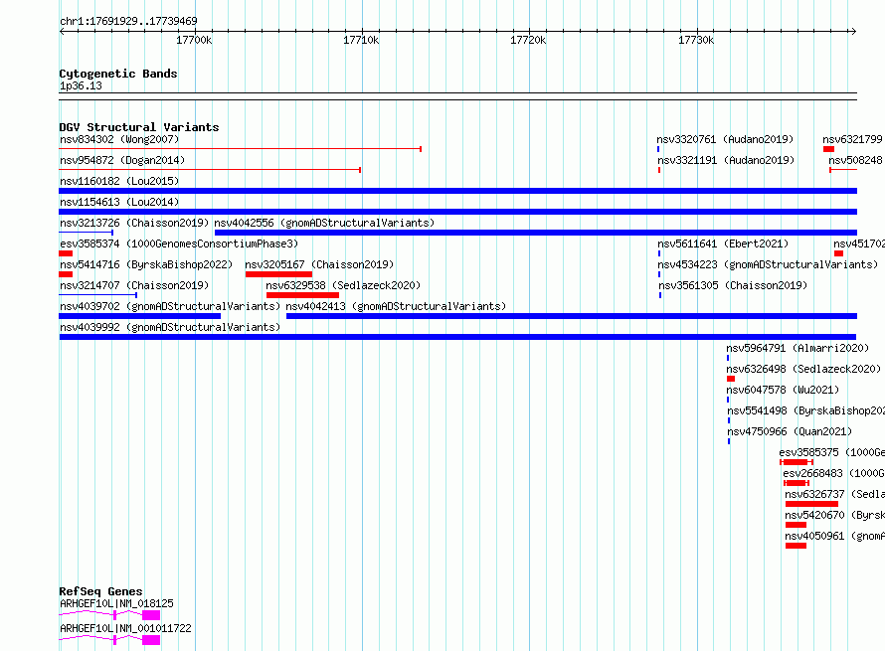Screen dimensions: 885x651
Task: Click the nsv4042556 gnomAD variant label
Action: [x=324, y=223]
